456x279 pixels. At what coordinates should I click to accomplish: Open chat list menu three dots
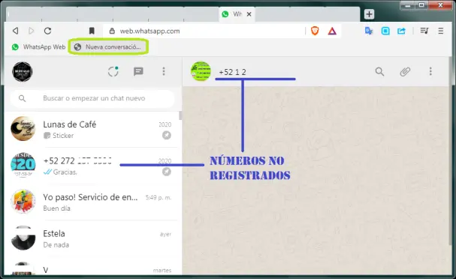[164, 71]
